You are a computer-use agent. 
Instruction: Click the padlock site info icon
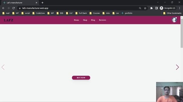point(20,8)
